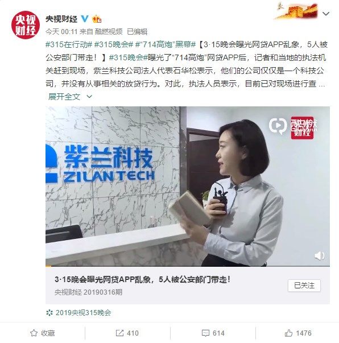The image size is (339, 343).
Task: Click the 收藏 star icon
Action: pos(34,333)
